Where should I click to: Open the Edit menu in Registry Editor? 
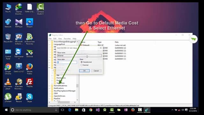pos(55,39)
